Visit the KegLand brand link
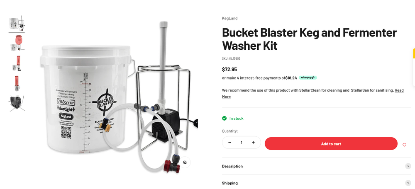415x189 pixels. coord(229,18)
